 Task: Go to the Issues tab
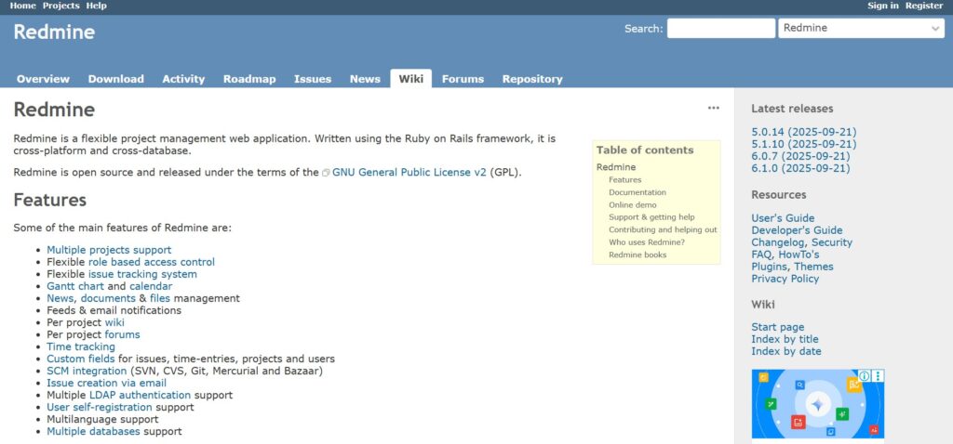[x=313, y=79]
